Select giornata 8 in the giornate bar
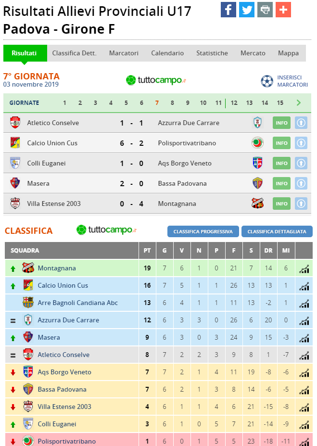The width and height of the screenshot is (317, 446). click(x=172, y=102)
